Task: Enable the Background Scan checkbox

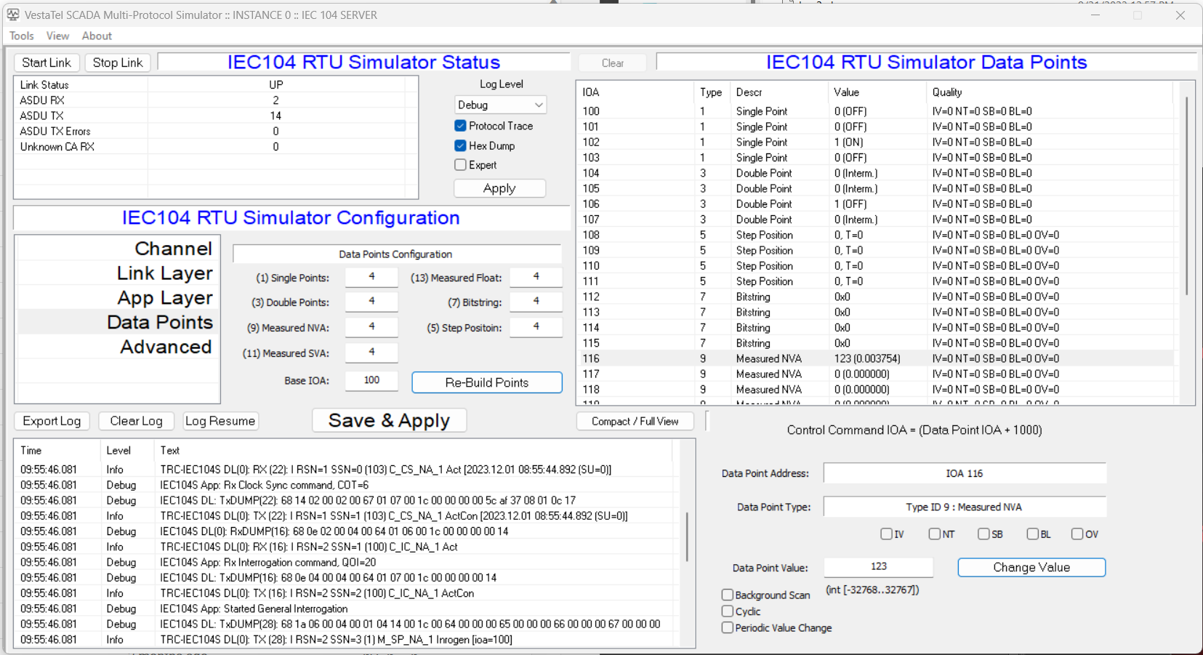Action: point(728,595)
